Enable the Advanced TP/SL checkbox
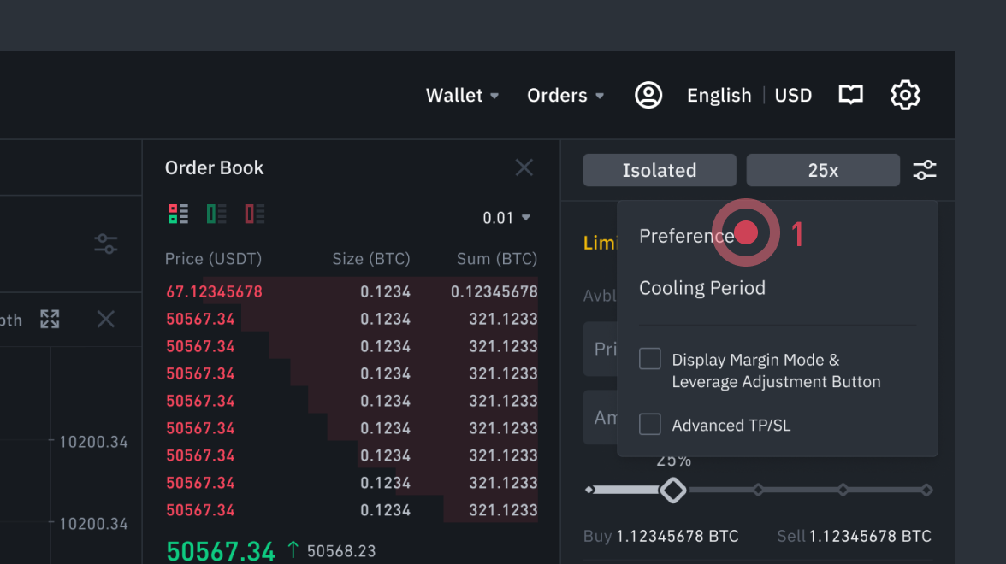The width and height of the screenshot is (1006, 564). (650, 424)
